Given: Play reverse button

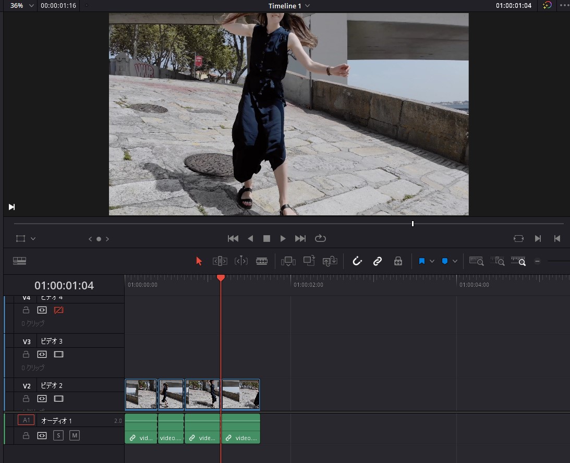Looking at the screenshot, I should tap(250, 238).
